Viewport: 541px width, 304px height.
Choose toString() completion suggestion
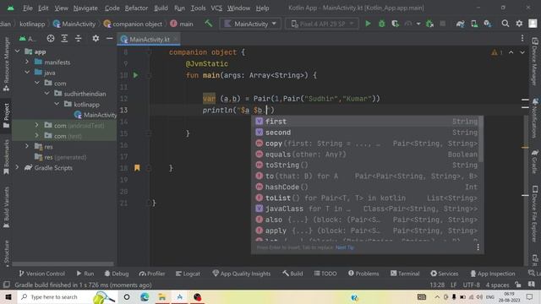pos(366,166)
